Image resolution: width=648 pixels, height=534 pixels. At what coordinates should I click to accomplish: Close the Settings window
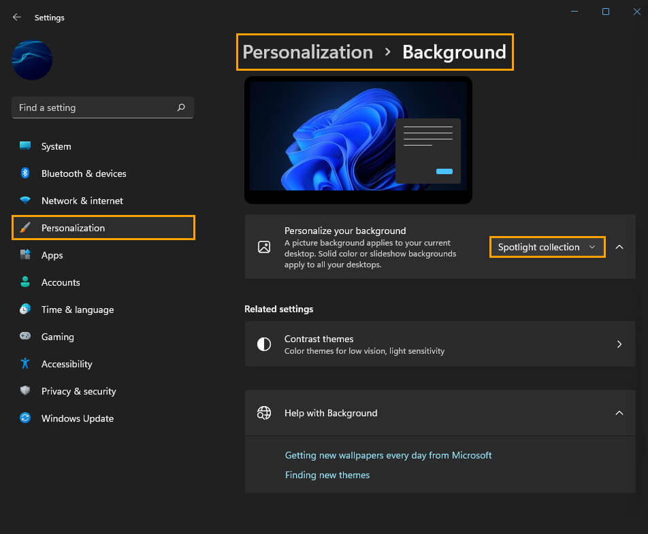click(637, 12)
